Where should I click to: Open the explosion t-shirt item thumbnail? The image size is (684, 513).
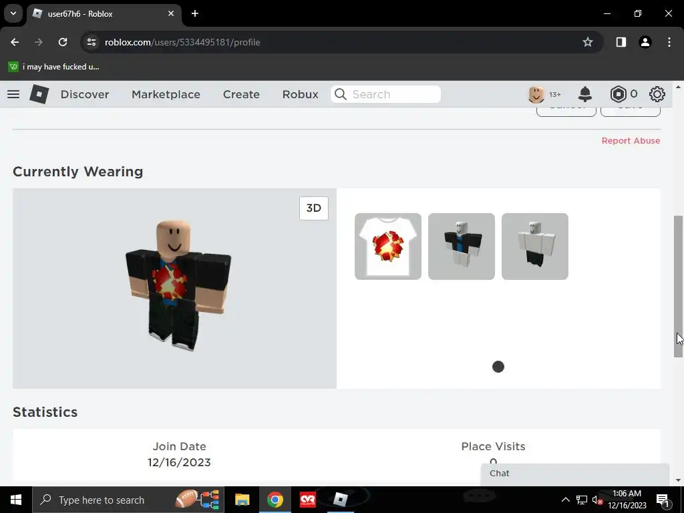click(388, 246)
